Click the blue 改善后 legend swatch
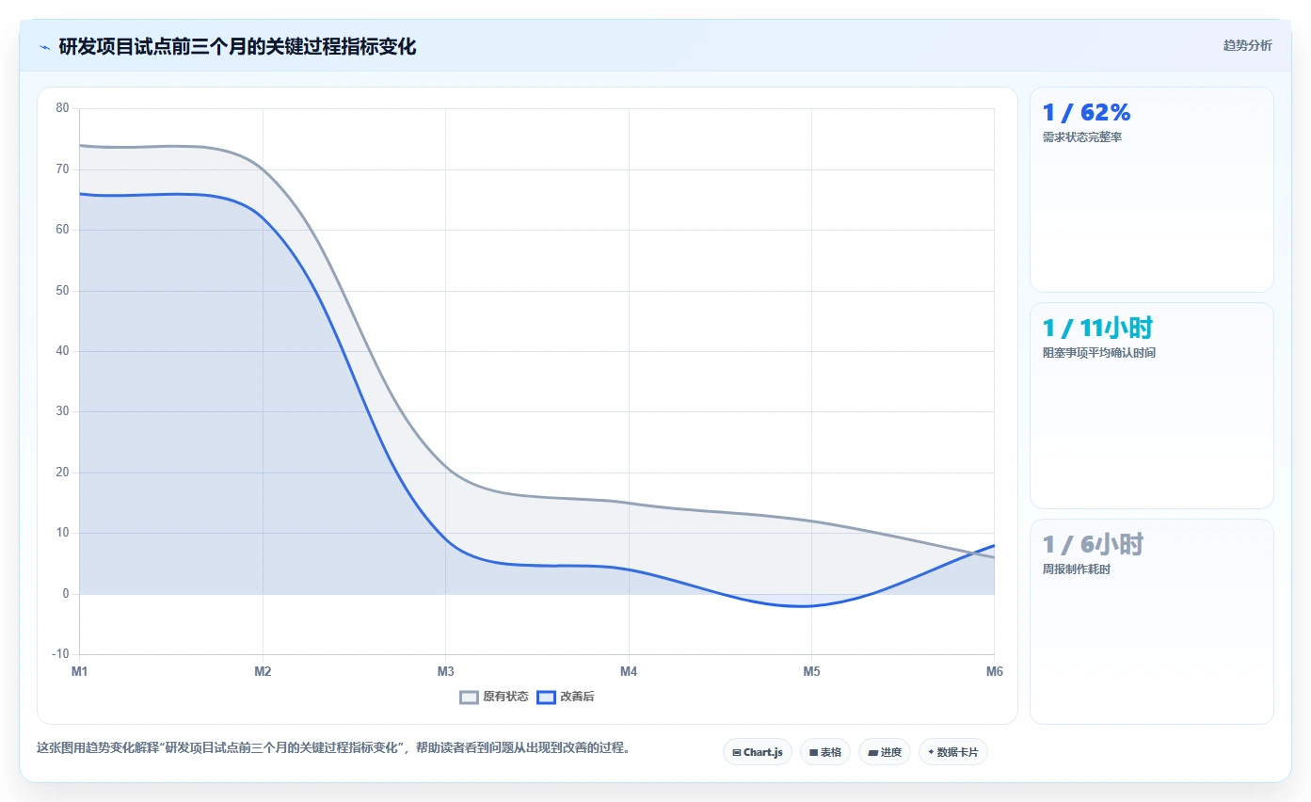This screenshot has height=802, width=1311. [547, 697]
